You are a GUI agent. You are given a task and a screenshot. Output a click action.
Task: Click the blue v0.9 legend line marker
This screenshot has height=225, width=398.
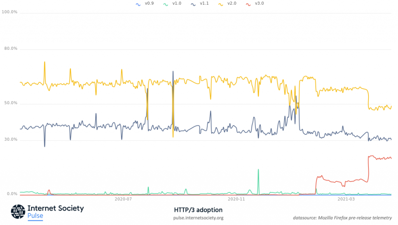coord(137,4)
